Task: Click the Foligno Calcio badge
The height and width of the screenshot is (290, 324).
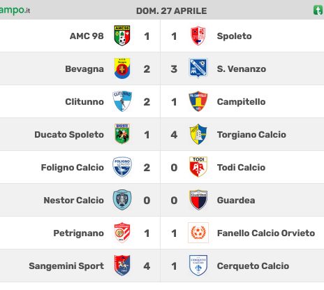Action: (x=122, y=167)
